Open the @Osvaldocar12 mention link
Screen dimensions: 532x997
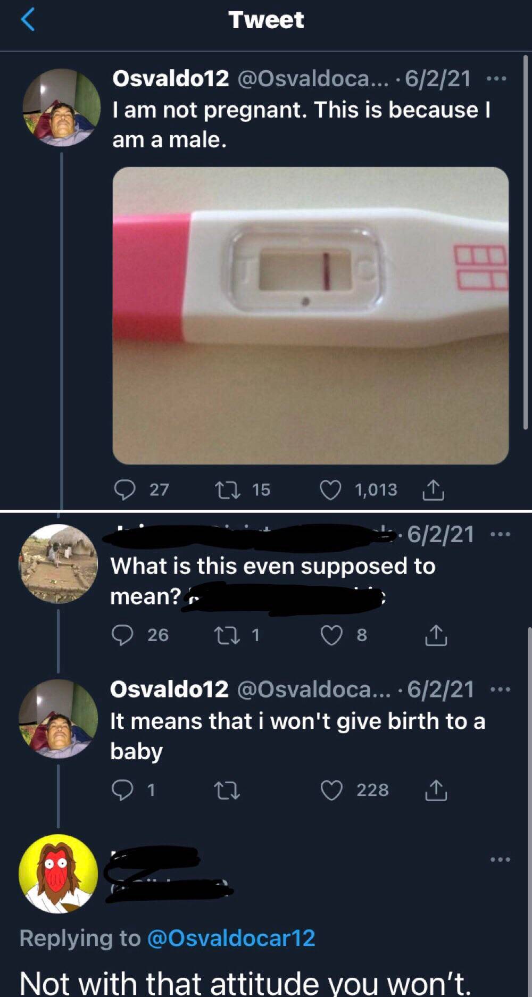[231, 938]
